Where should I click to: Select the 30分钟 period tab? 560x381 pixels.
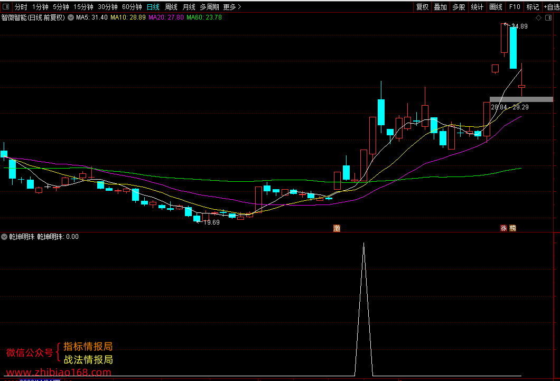tap(107, 7)
